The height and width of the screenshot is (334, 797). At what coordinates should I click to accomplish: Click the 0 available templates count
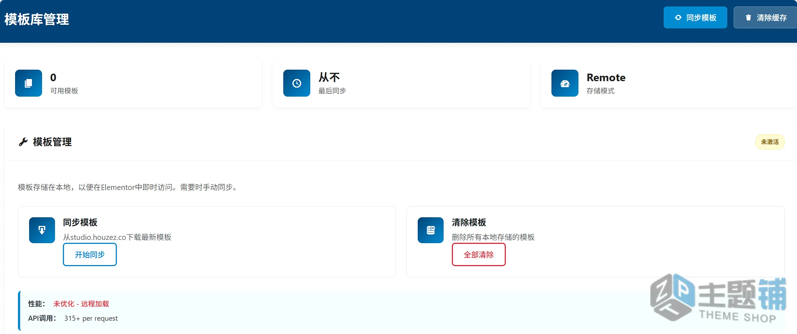pyautogui.click(x=53, y=77)
